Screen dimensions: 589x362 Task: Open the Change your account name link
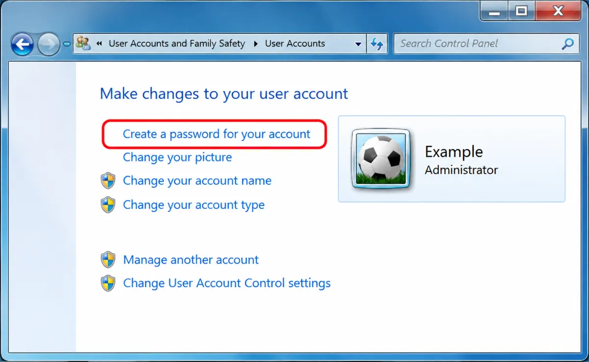point(197,181)
